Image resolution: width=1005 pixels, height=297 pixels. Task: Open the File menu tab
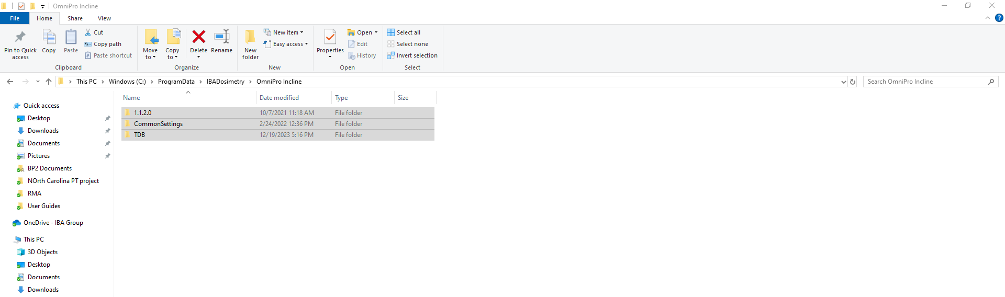pos(15,18)
